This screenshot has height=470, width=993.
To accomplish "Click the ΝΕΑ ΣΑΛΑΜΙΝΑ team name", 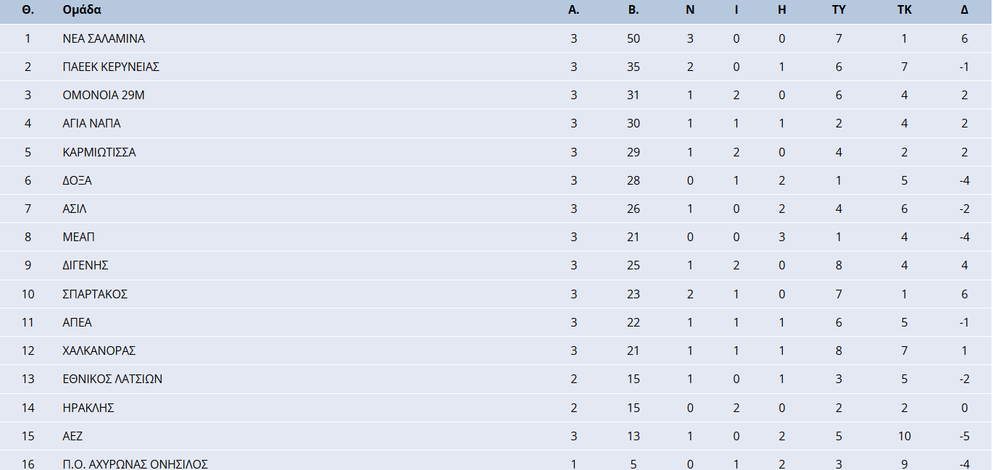I will click(104, 38).
